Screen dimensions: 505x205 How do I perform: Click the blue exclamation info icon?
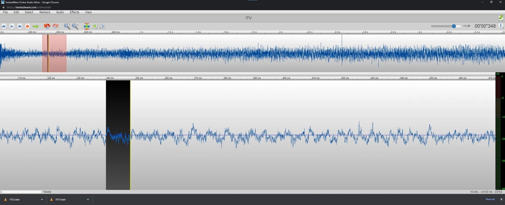point(501,26)
